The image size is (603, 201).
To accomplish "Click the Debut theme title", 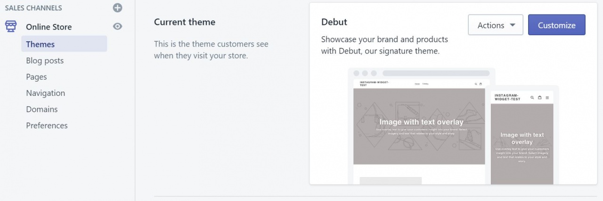I will 334,22.
